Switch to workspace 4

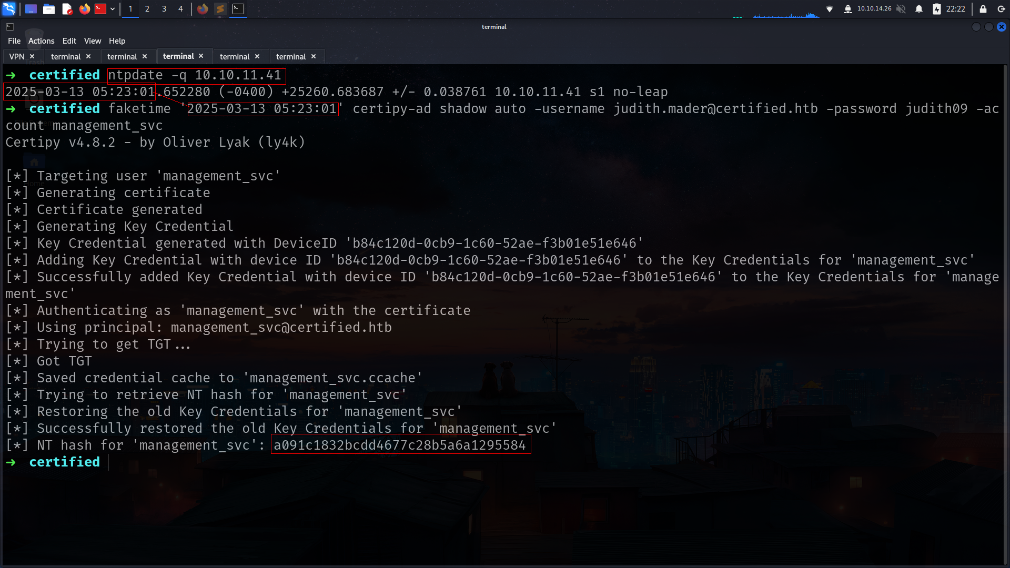pyautogui.click(x=180, y=9)
